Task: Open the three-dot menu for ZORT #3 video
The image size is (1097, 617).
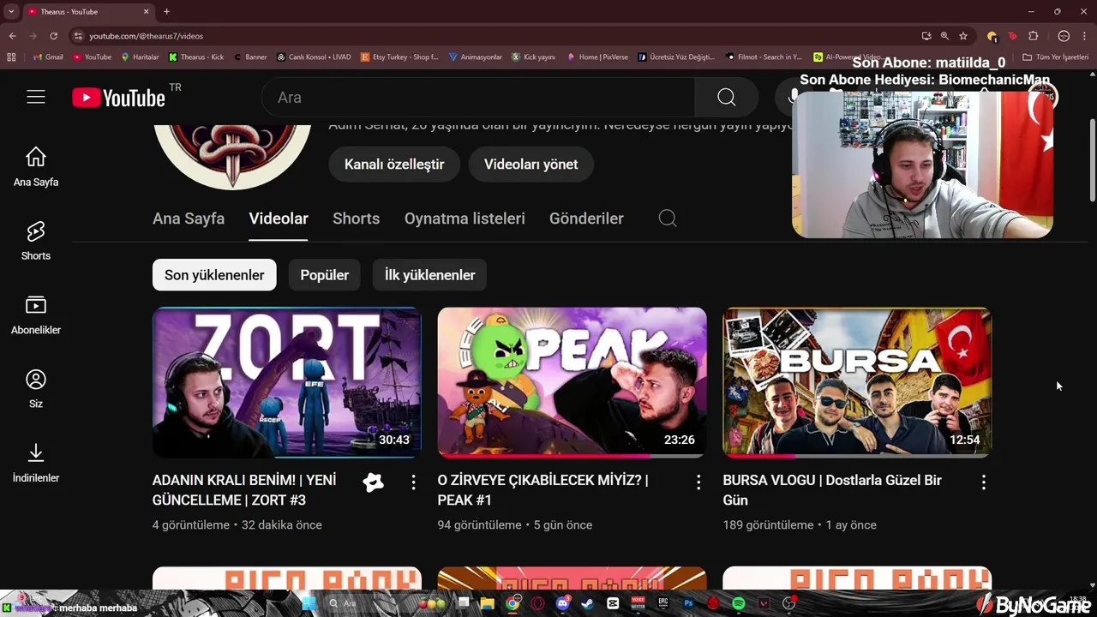Action: coord(413,482)
